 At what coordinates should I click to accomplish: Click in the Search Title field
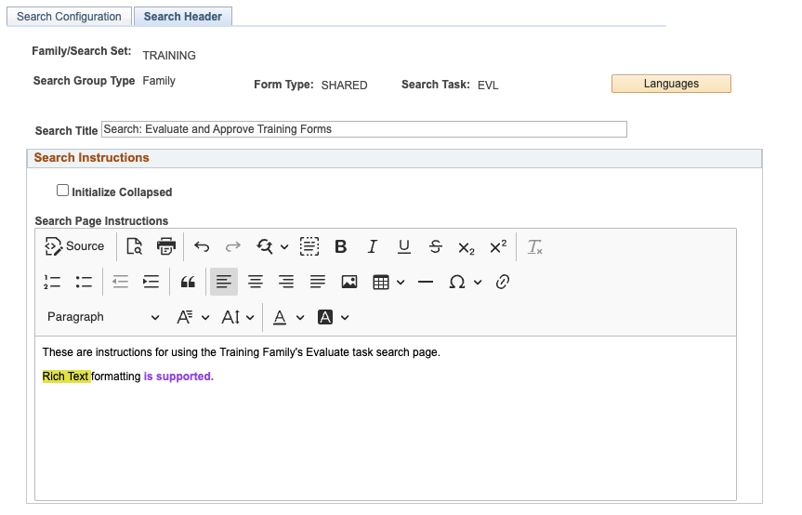pyautogui.click(x=364, y=129)
